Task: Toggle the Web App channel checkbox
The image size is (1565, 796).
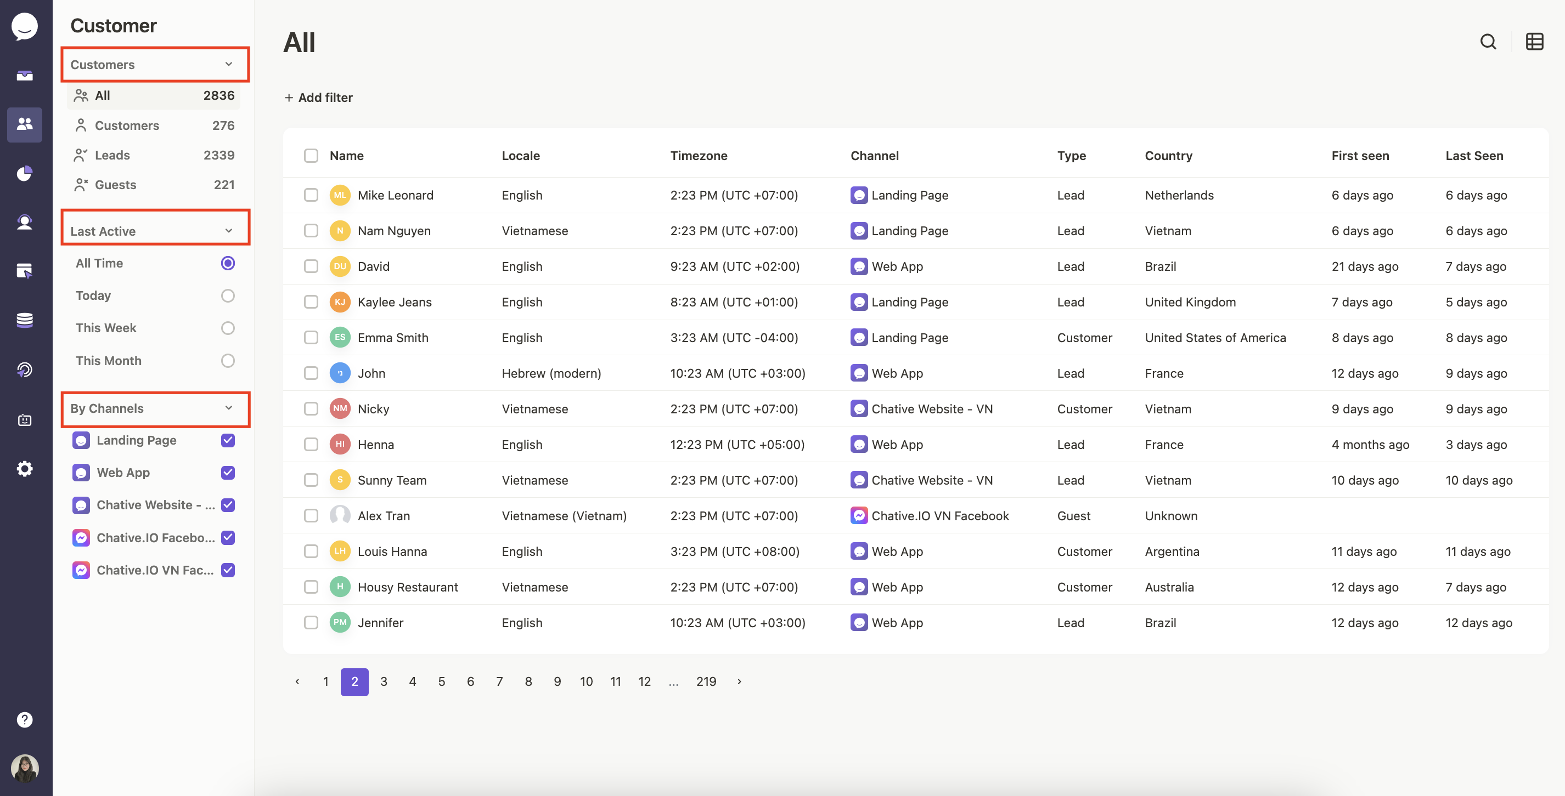Action: tap(227, 472)
